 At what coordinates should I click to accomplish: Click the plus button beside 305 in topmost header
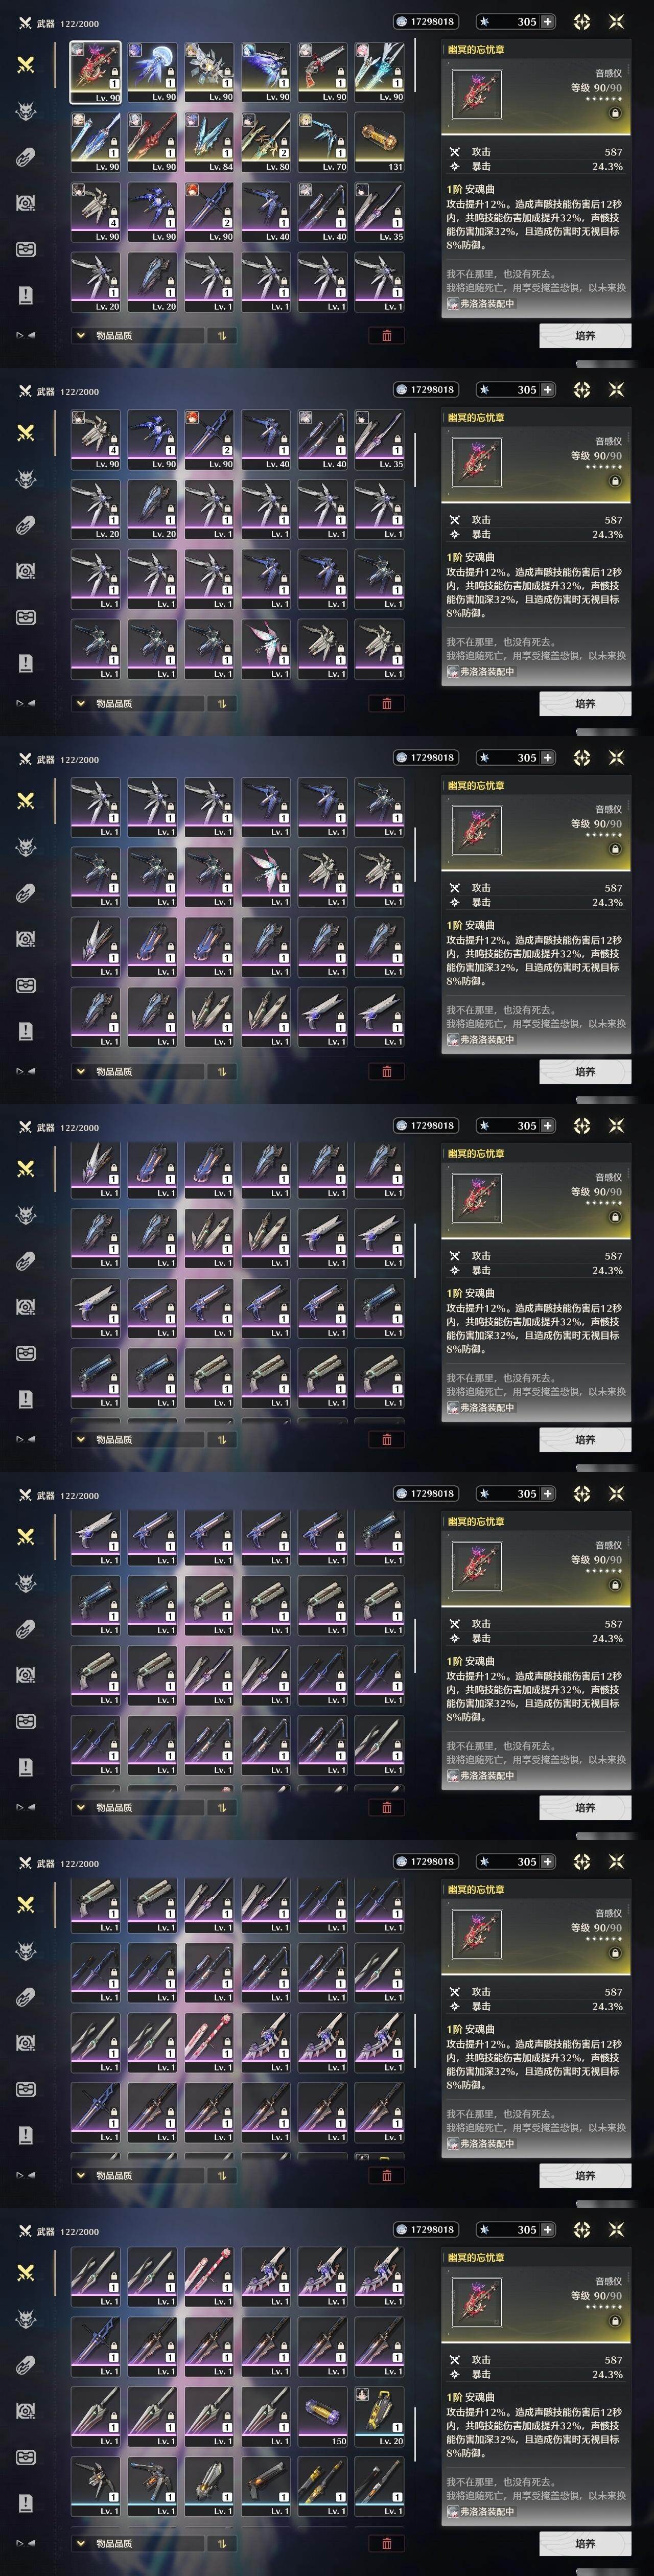click(548, 21)
